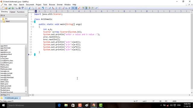193x108 pixels.
Task: Click the Paste toolbar icon
Action: (x=36, y=8)
